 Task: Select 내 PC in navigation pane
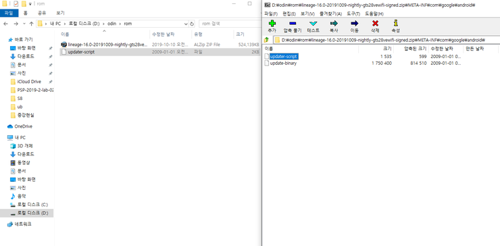click(x=20, y=137)
